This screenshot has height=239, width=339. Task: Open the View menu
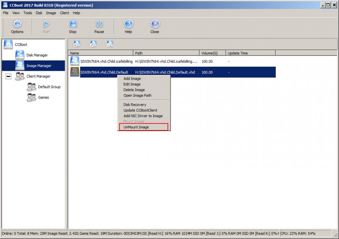point(16,13)
